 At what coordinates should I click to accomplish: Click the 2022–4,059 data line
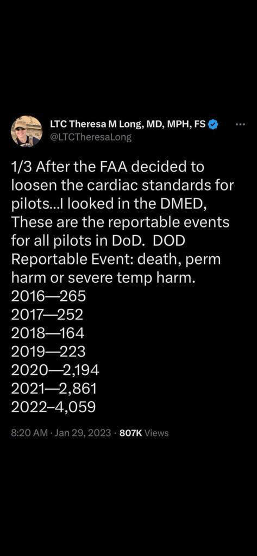[x=54, y=407]
